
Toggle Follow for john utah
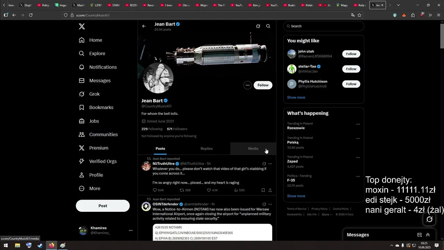point(351,54)
